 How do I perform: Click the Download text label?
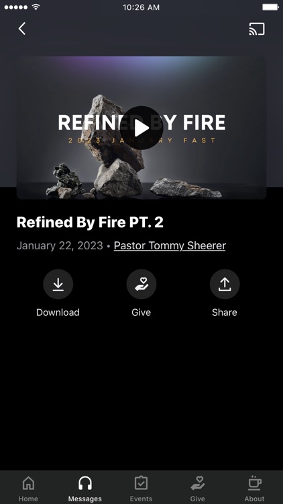[58, 312]
